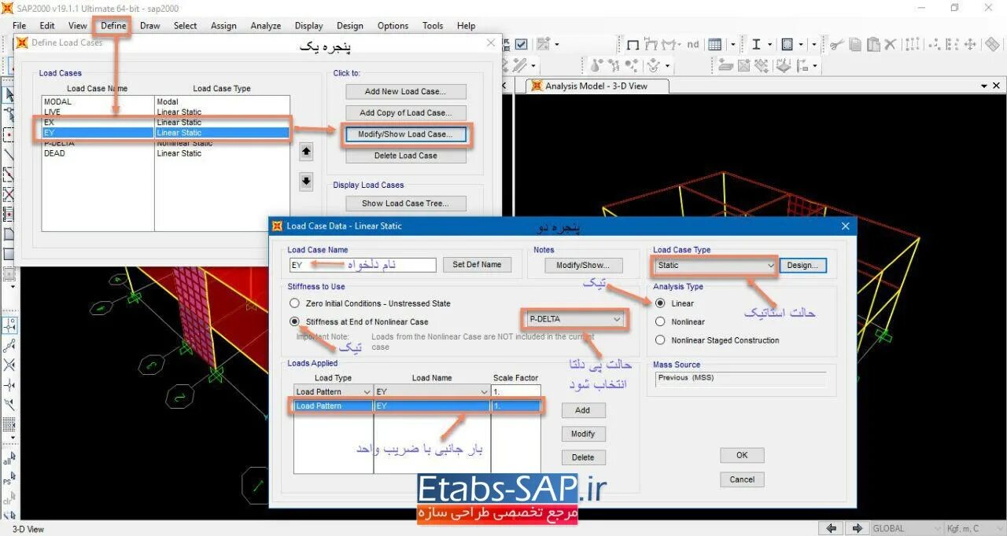Click the right arrow icon in status bar
This screenshot has height=536, width=1007.
click(x=857, y=528)
